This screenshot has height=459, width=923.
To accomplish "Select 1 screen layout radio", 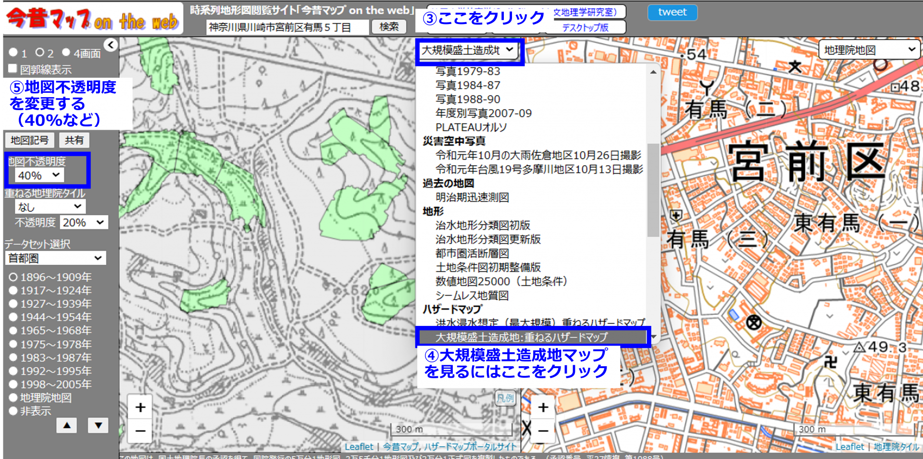I will [x=13, y=52].
